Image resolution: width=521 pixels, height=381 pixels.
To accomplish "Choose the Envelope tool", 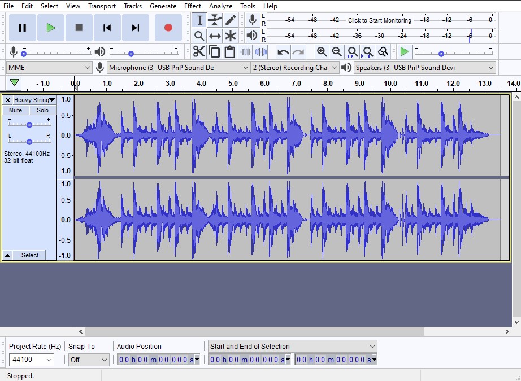I will pos(215,20).
